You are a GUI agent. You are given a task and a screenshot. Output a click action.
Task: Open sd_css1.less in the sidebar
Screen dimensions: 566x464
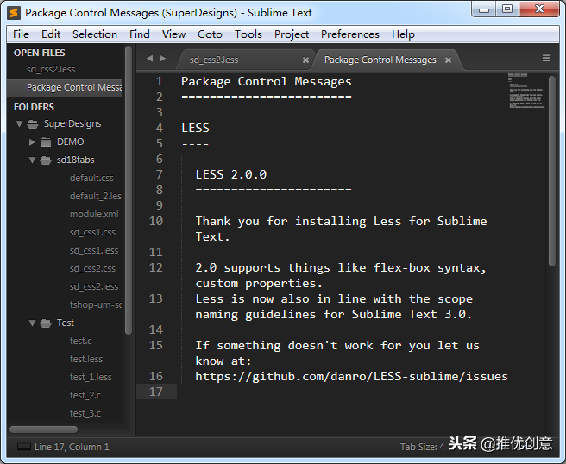tap(94, 250)
